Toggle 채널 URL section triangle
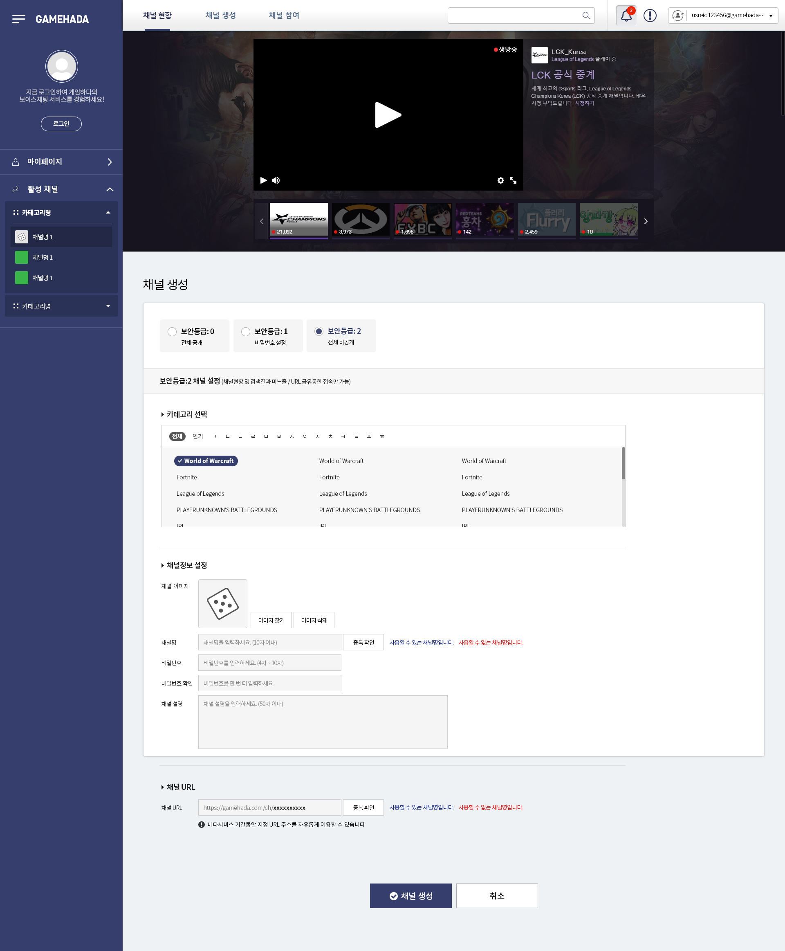The image size is (785, 951). click(163, 787)
